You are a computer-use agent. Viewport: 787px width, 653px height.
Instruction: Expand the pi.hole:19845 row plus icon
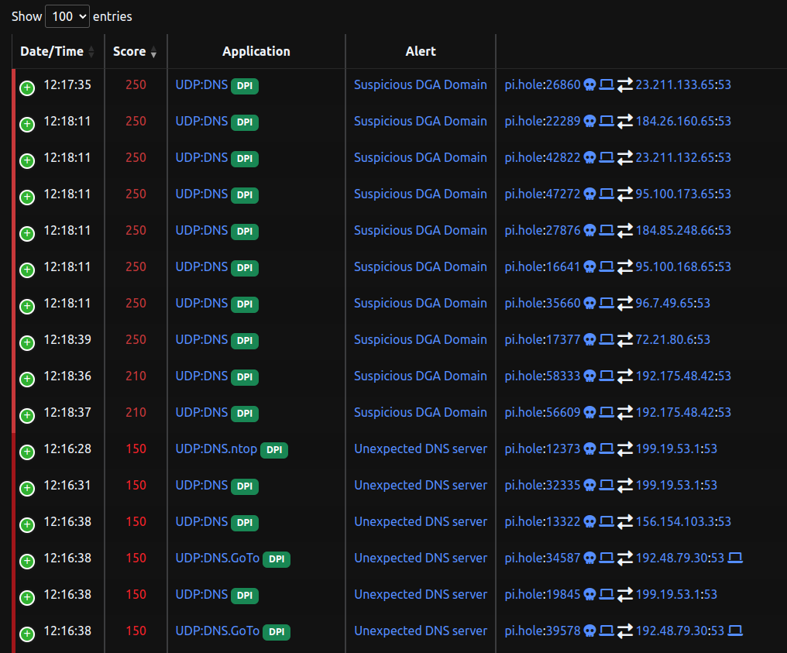[x=27, y=598]
